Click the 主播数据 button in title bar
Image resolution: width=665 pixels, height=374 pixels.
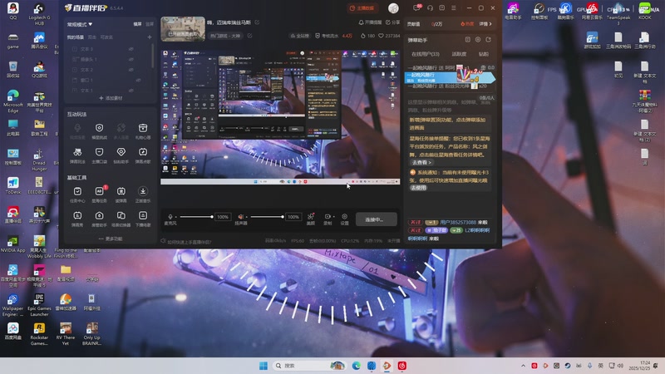coord(362,8)
